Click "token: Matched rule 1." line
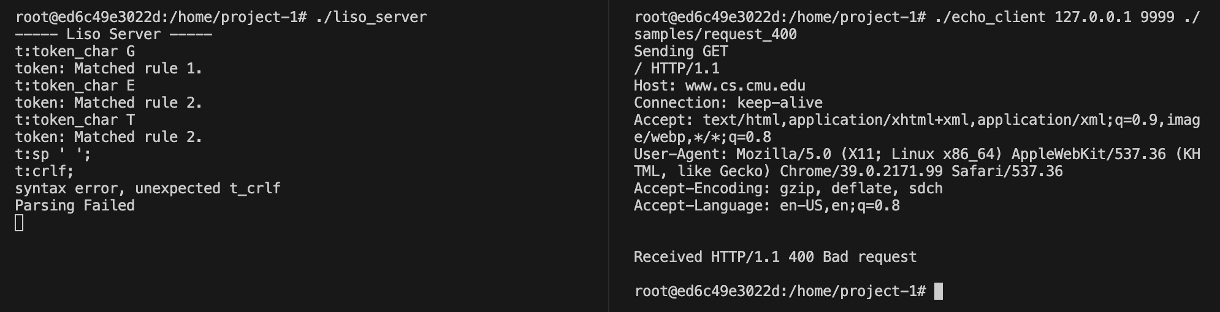 click(109, 69)
